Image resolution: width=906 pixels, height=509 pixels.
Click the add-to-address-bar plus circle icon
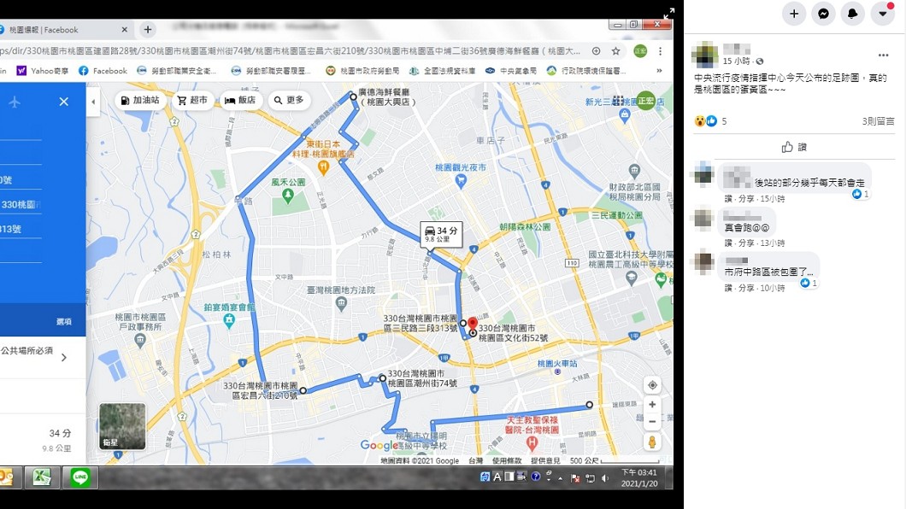596,50
